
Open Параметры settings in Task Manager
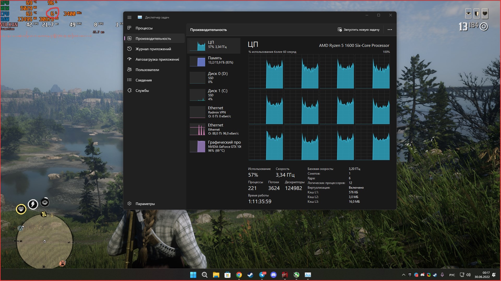coord(154,204)
